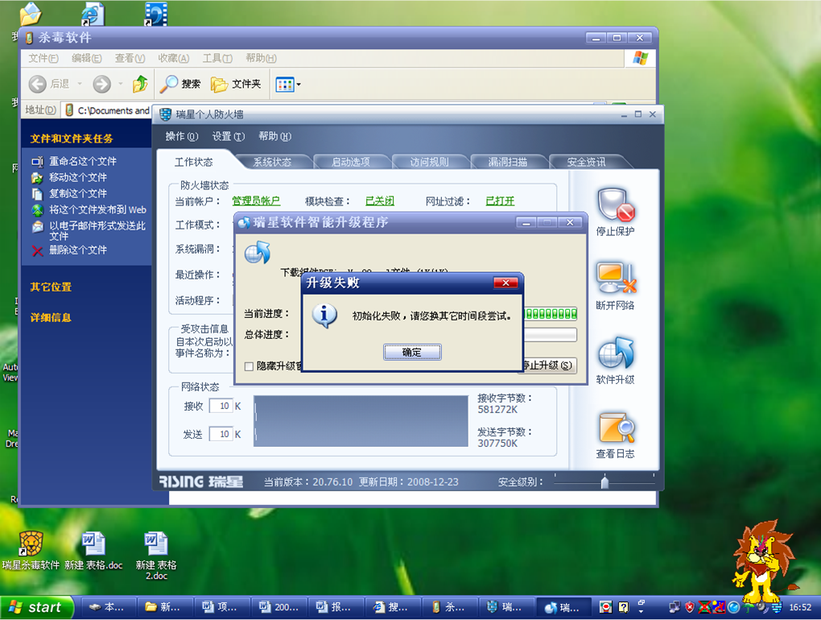821x620 pixels.
Task: Click the 已关闭 module check link
Action: pyautogui.click(x=380, y=201)
